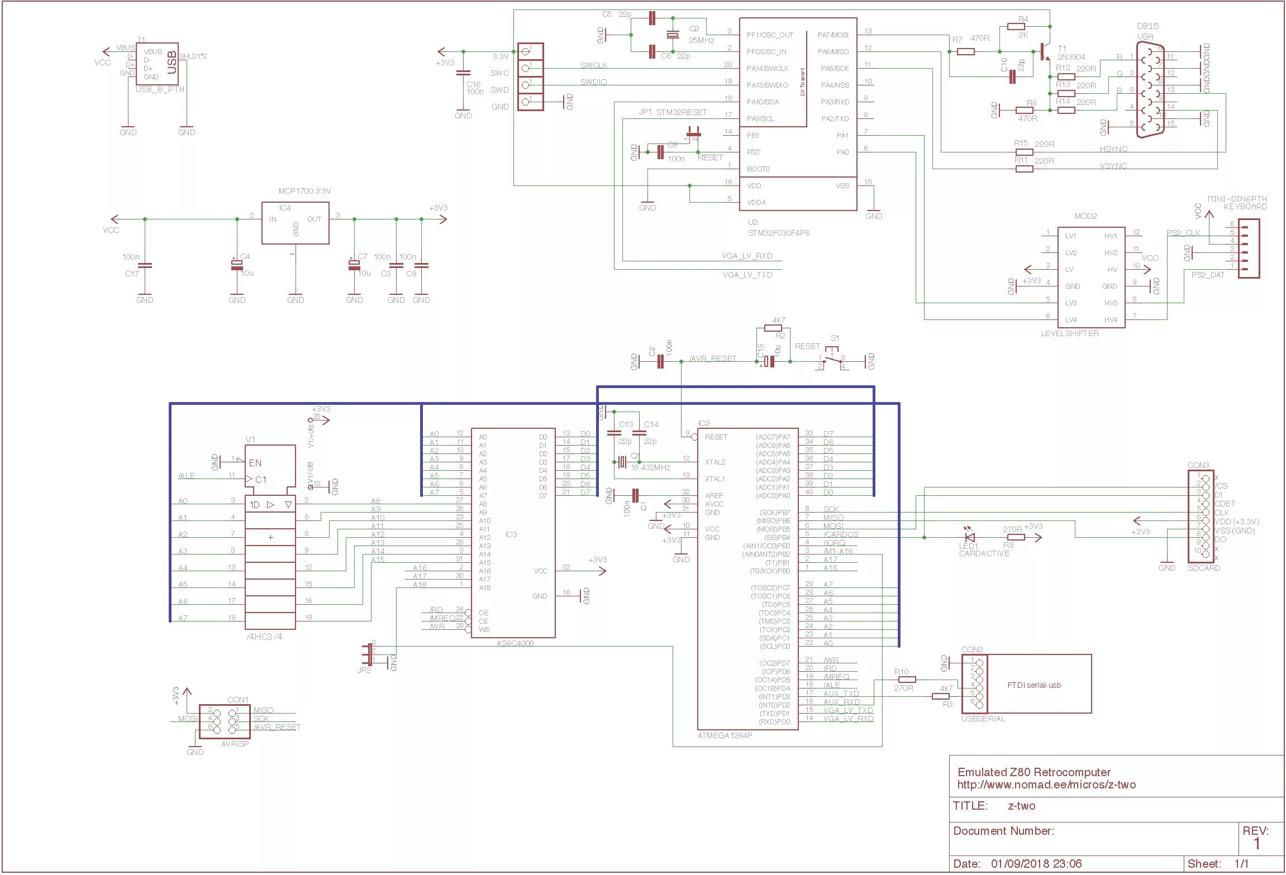Click the JP1 STM32RESET jumper
Viewport: 1286px width, 875px height.
693,133
